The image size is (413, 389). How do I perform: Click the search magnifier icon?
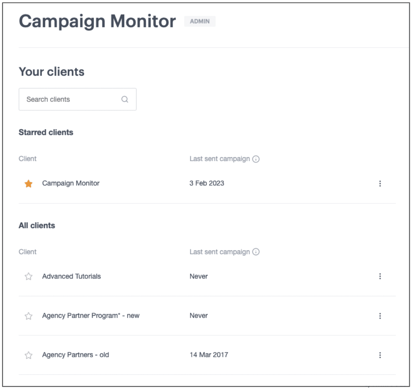[x=125, y=99]
